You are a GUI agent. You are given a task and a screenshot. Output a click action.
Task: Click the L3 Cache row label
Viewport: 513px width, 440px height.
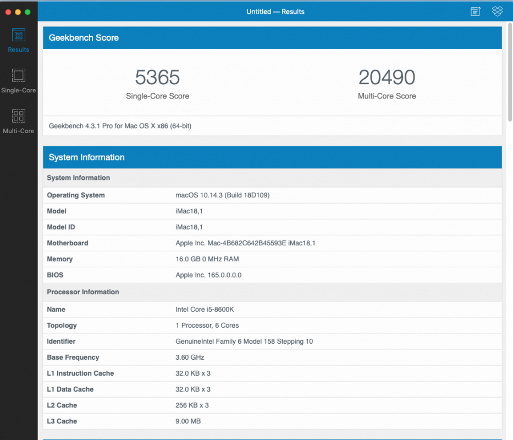(62, 421)
